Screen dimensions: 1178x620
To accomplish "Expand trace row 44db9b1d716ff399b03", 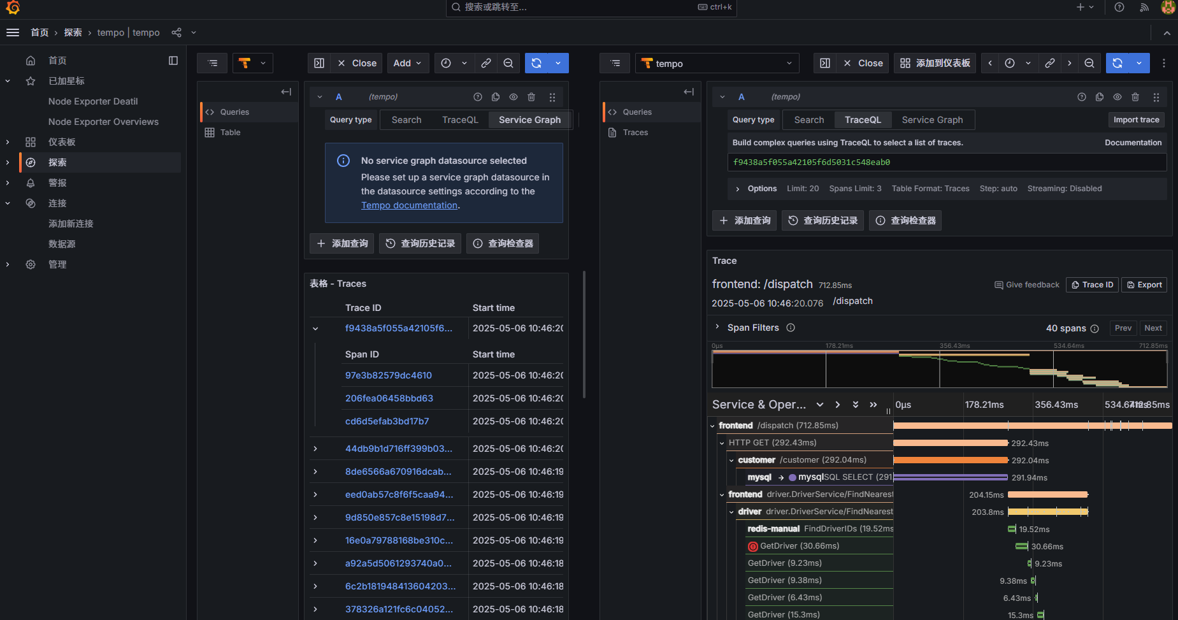I will [x=315, y=449].
